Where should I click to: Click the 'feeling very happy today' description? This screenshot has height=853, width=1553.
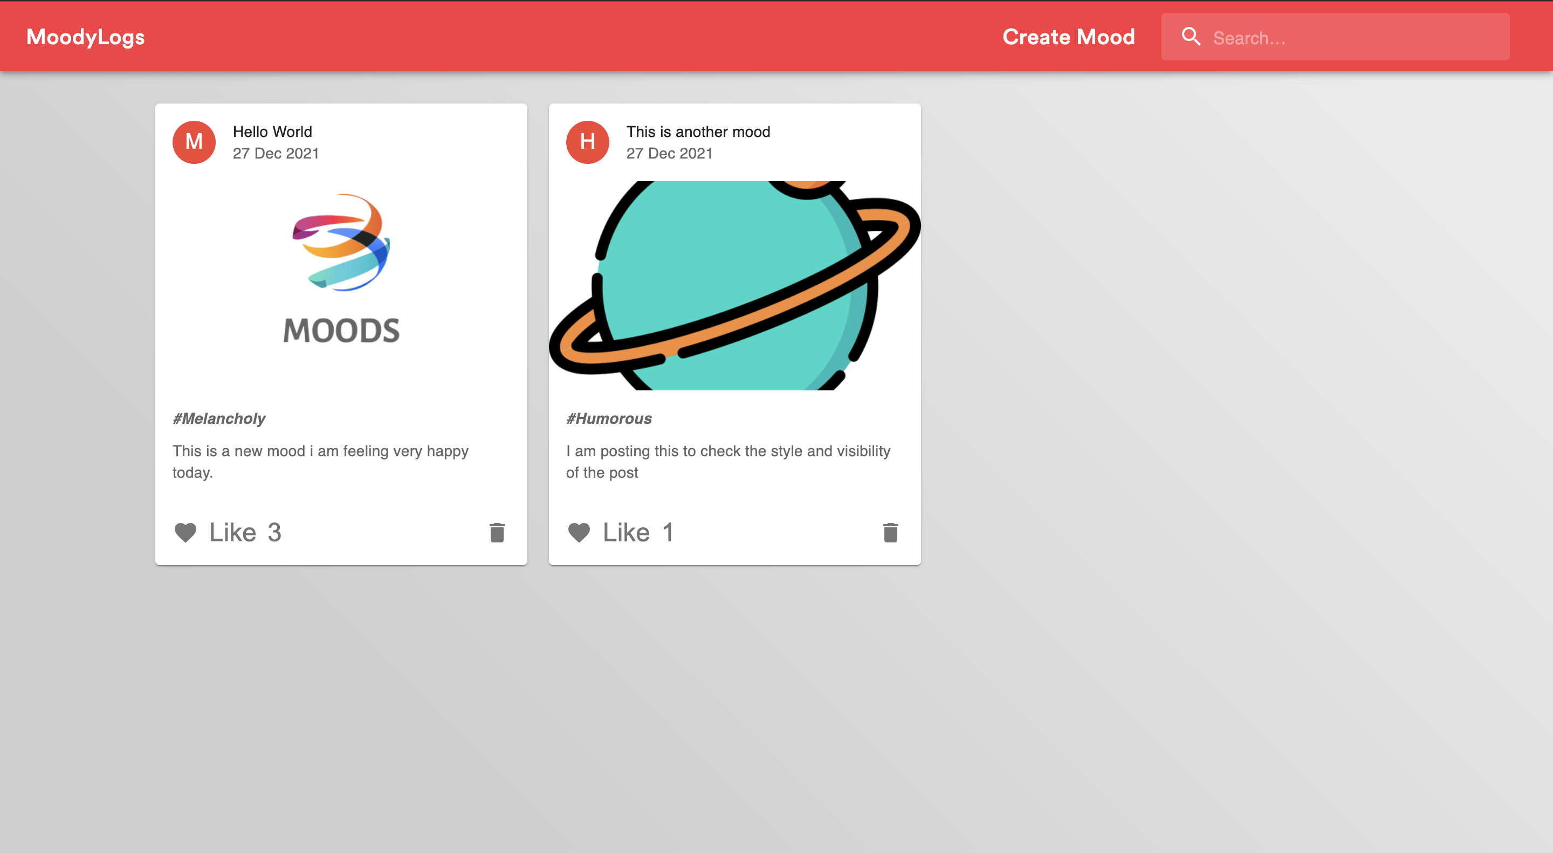pyautogui.click(x=320, y=461)
